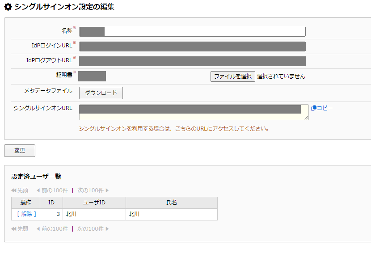371x258 pixels.
Task: Open the existing 証明書 file link
Action: tap(92, 76)
